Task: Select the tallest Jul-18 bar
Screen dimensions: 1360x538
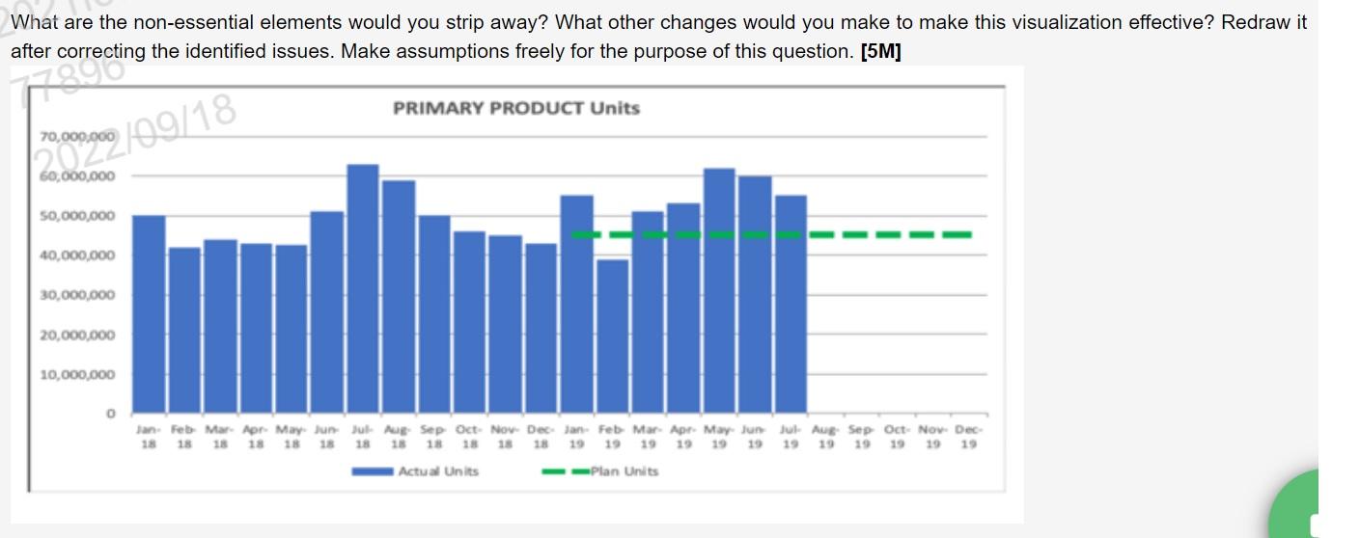Action: pyautogui.click(x=363, y=288)
